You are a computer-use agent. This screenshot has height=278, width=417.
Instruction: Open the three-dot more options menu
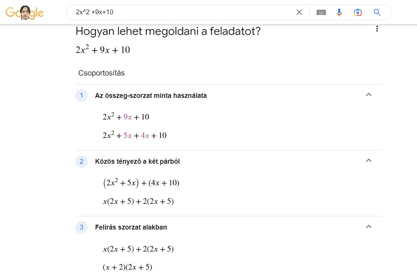pyautogui.click(x=377, y=29)
